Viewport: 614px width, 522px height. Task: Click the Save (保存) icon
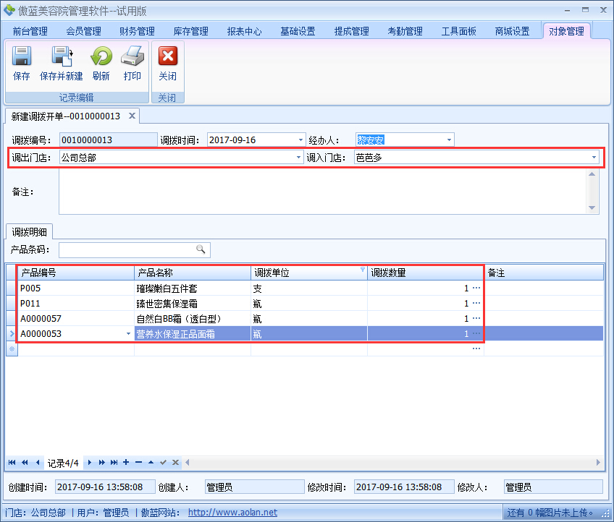22,58
